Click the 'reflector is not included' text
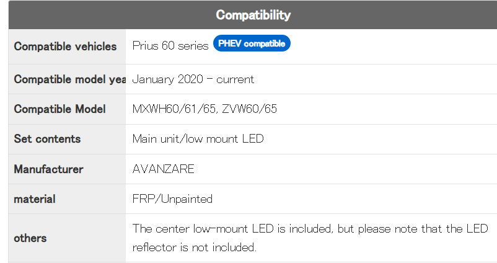This screenshot has width=497, height=263. 194,247
